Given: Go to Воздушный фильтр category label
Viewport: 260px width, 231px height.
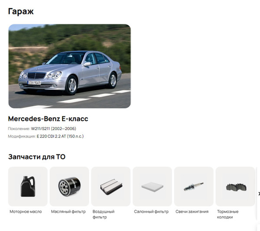Looking at the screenshot, I should (x=104, y=214).
